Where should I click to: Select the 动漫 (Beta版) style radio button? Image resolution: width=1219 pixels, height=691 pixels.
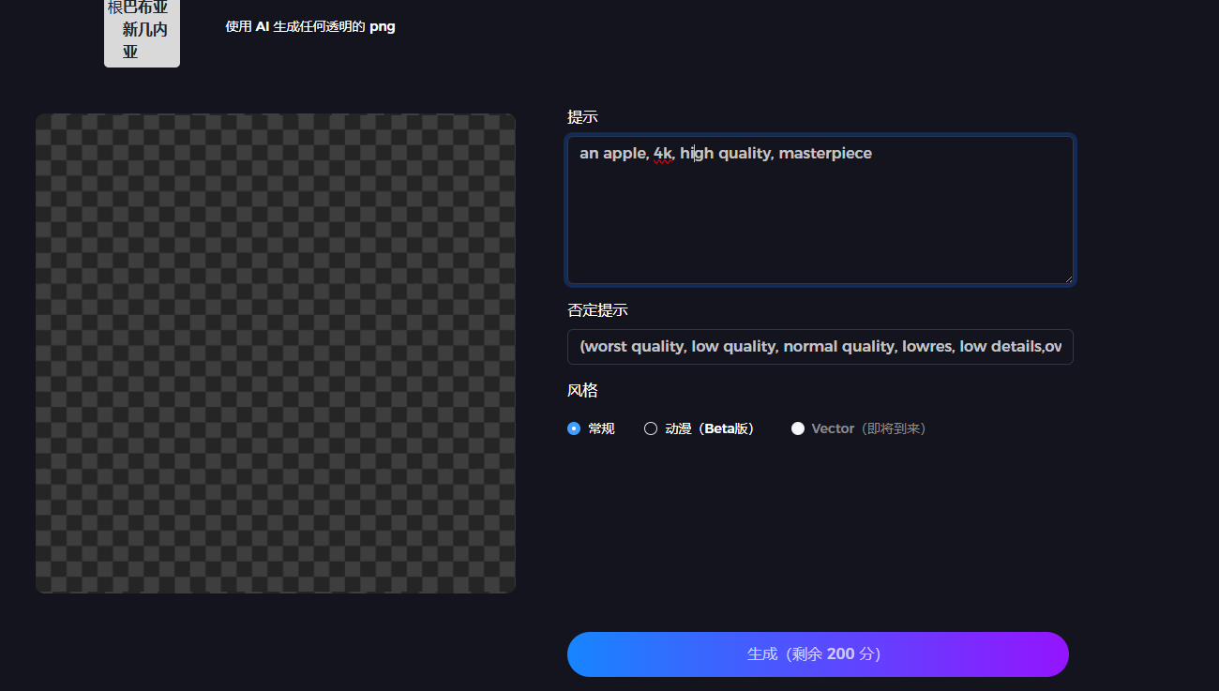pos(651,428)
